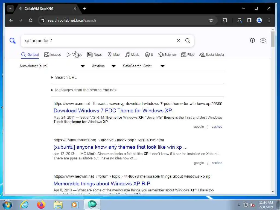Click the page vertical scrollbar thumb
The width and height of the screenshot is (280, 210).
pos(273,39)
